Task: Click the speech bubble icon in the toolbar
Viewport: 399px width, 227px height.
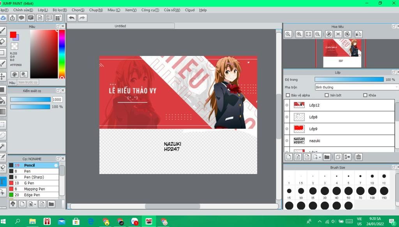Action: coord(22,18)
